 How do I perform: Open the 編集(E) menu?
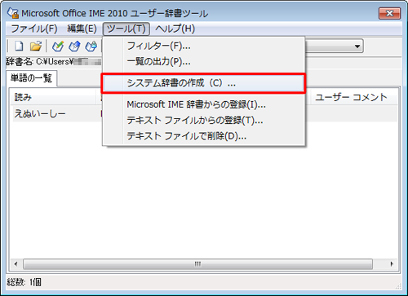tap(82, 29)
